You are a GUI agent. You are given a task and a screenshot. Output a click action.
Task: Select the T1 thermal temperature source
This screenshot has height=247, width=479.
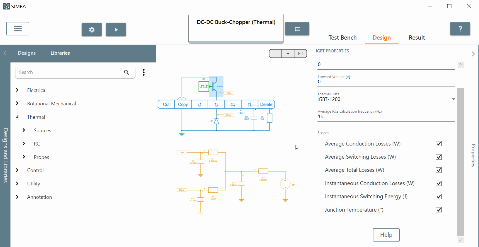coord(285,184)
